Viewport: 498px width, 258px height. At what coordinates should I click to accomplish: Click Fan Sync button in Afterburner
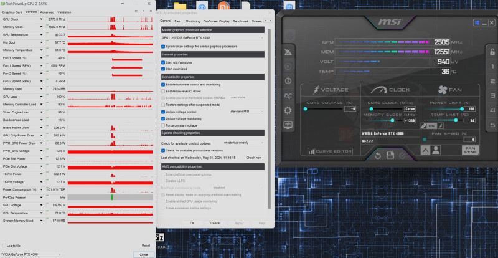(x=471, y=150)
